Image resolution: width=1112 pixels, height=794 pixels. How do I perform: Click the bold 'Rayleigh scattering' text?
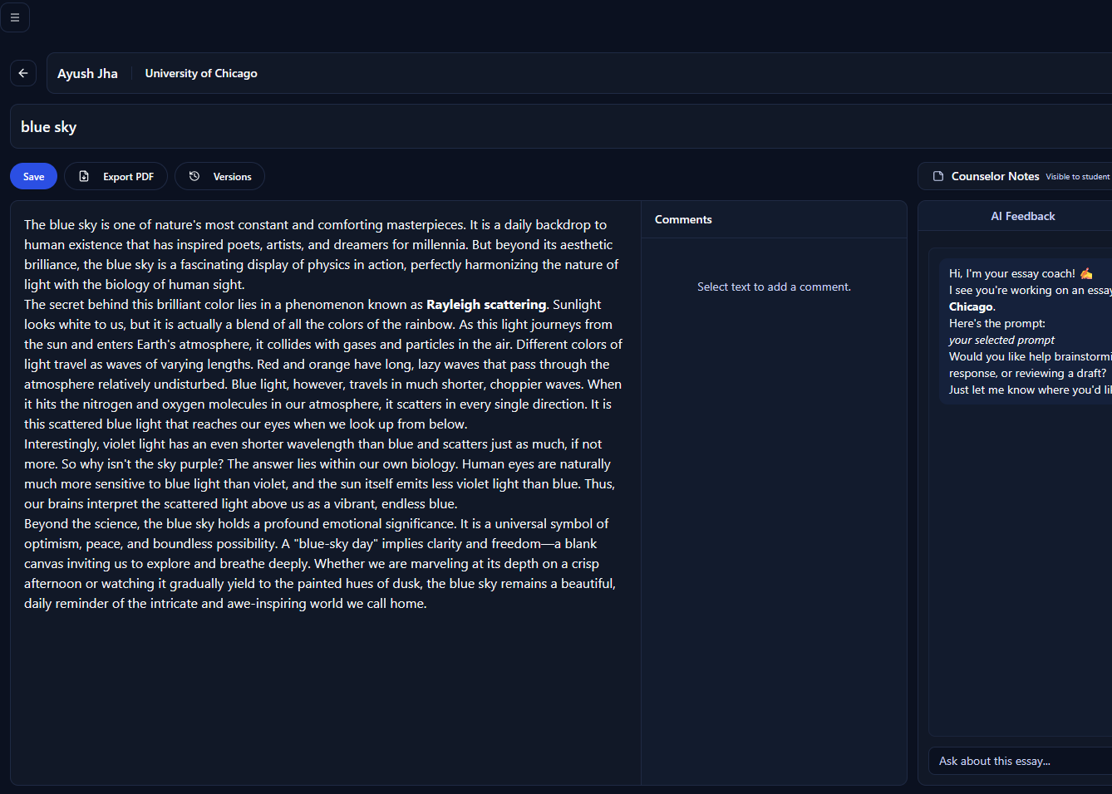point(486,305)
